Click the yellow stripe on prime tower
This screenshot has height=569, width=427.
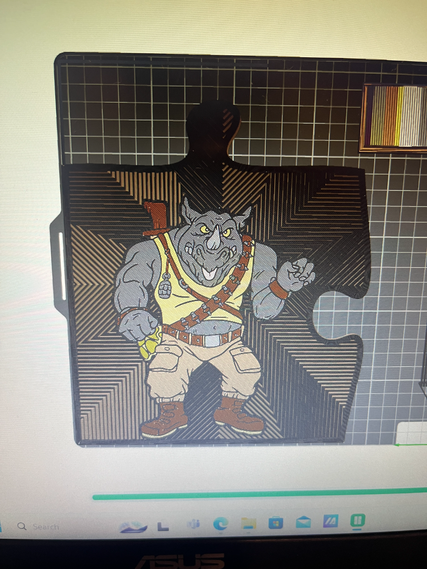point(400,116)
